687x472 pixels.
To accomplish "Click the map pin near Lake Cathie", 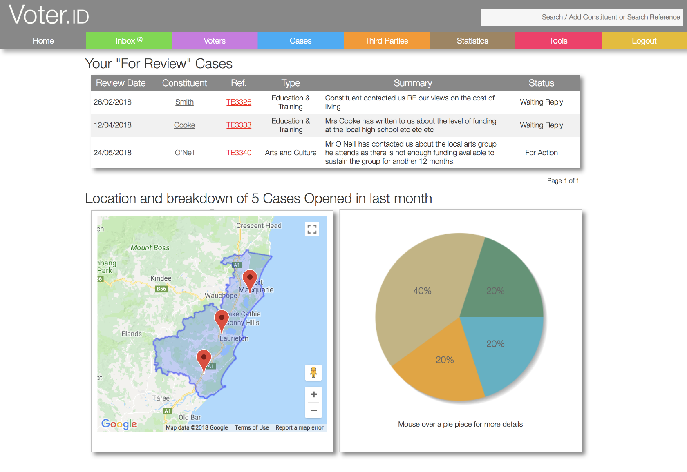I will click(x=222, y=319).
